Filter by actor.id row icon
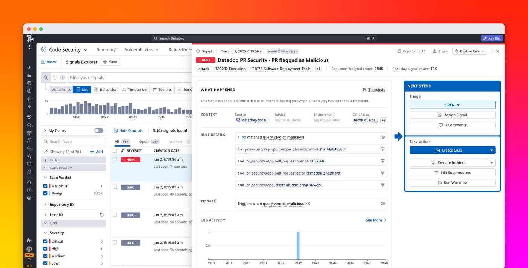Screen dimensions: 528x268 click(x=382, y=173)
